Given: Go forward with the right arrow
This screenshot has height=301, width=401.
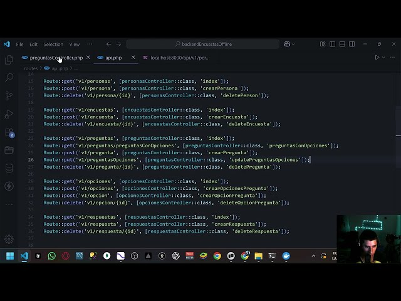Looking at the screenshot, I should click(118, 44).
